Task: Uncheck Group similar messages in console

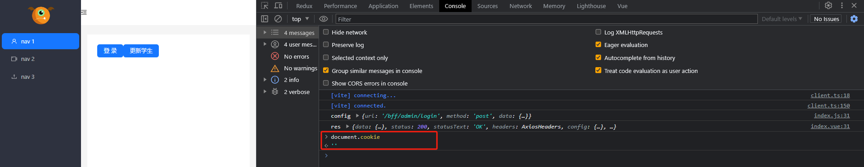Action: point(326,70)
